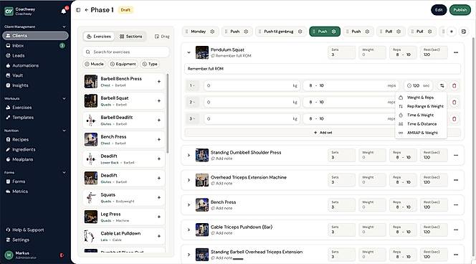The height and width of the screenshot is (264, 476).
Task: Add Barbell Deadlift with its plus icon
Action: tap(158, 121)
